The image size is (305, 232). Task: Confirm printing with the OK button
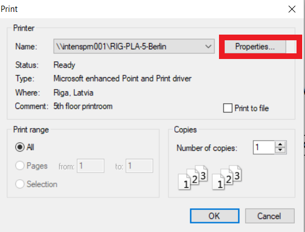coord(214,216)
